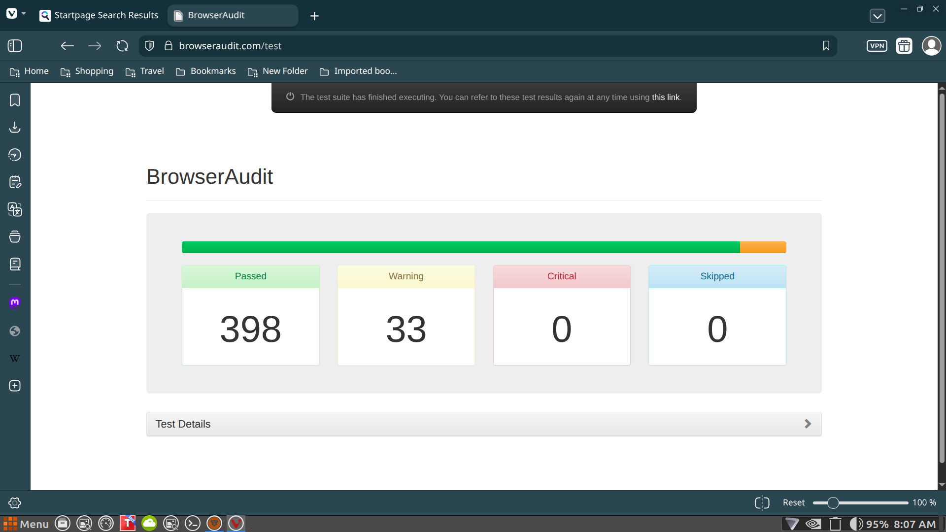Open the Downloads panel in sidebar
The width and height of the screenshot is (946, 532).
(15, 128)
